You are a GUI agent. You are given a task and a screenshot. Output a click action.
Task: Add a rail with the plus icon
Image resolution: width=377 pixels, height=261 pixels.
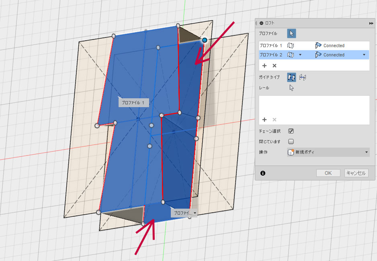[264, 119]
